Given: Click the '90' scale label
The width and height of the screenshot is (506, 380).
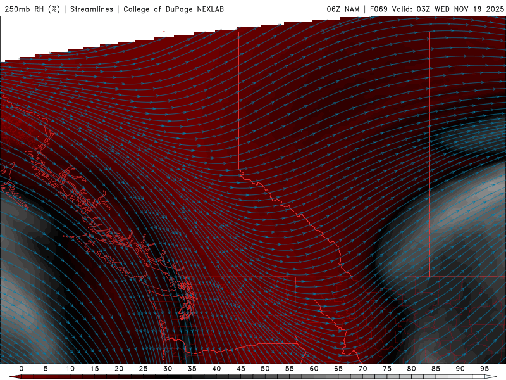Looking at the screenshot, I should pos(460,369).
